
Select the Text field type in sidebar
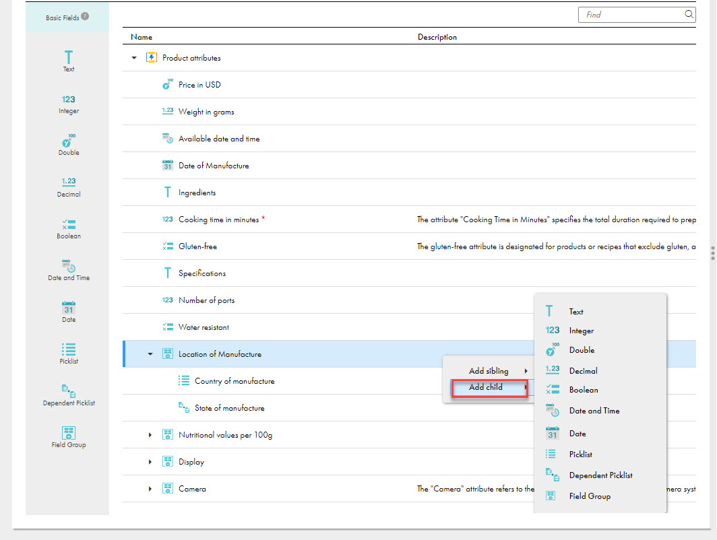[69, 61]
